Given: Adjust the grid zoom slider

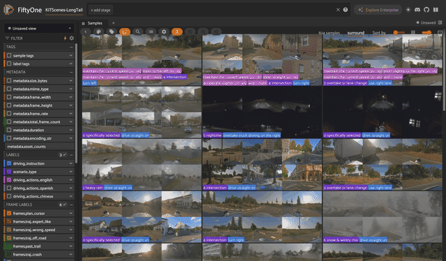Looking at the screenshot, I should (426, 33).
